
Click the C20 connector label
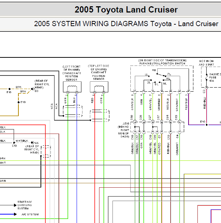(155, 137)
